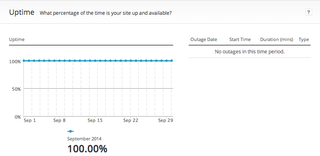Click the Sep 22 axis label

130,120
